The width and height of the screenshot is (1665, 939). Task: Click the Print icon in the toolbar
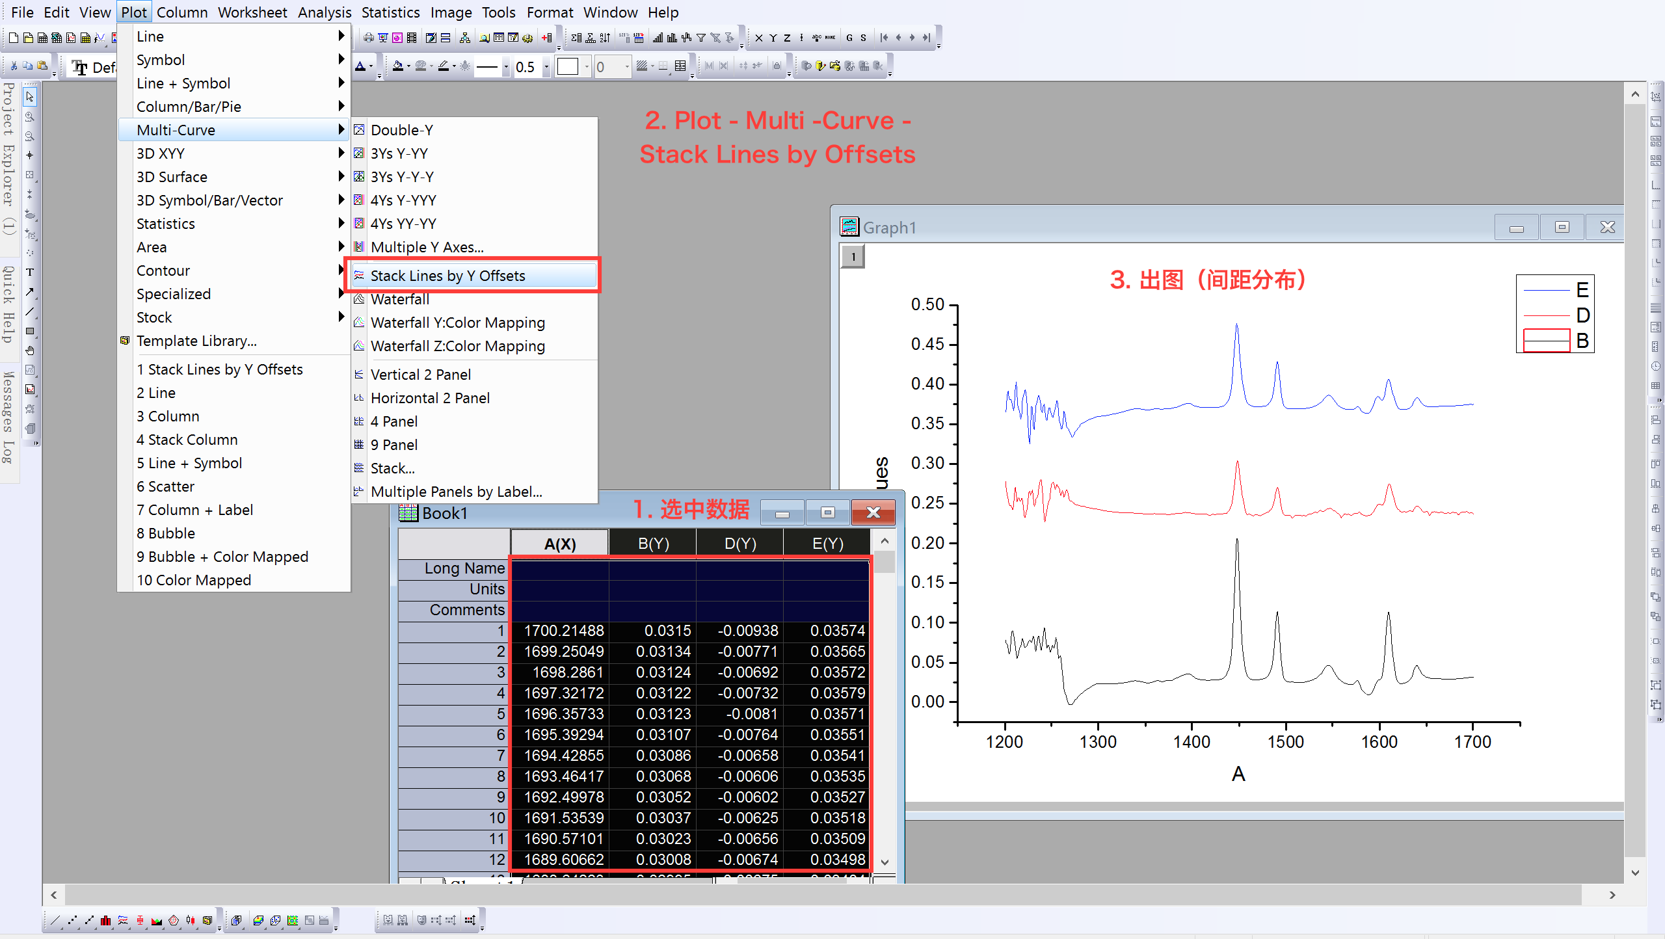point(369,38)
